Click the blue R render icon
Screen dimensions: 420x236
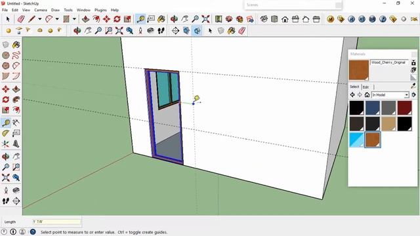click(x=352, y=19)
